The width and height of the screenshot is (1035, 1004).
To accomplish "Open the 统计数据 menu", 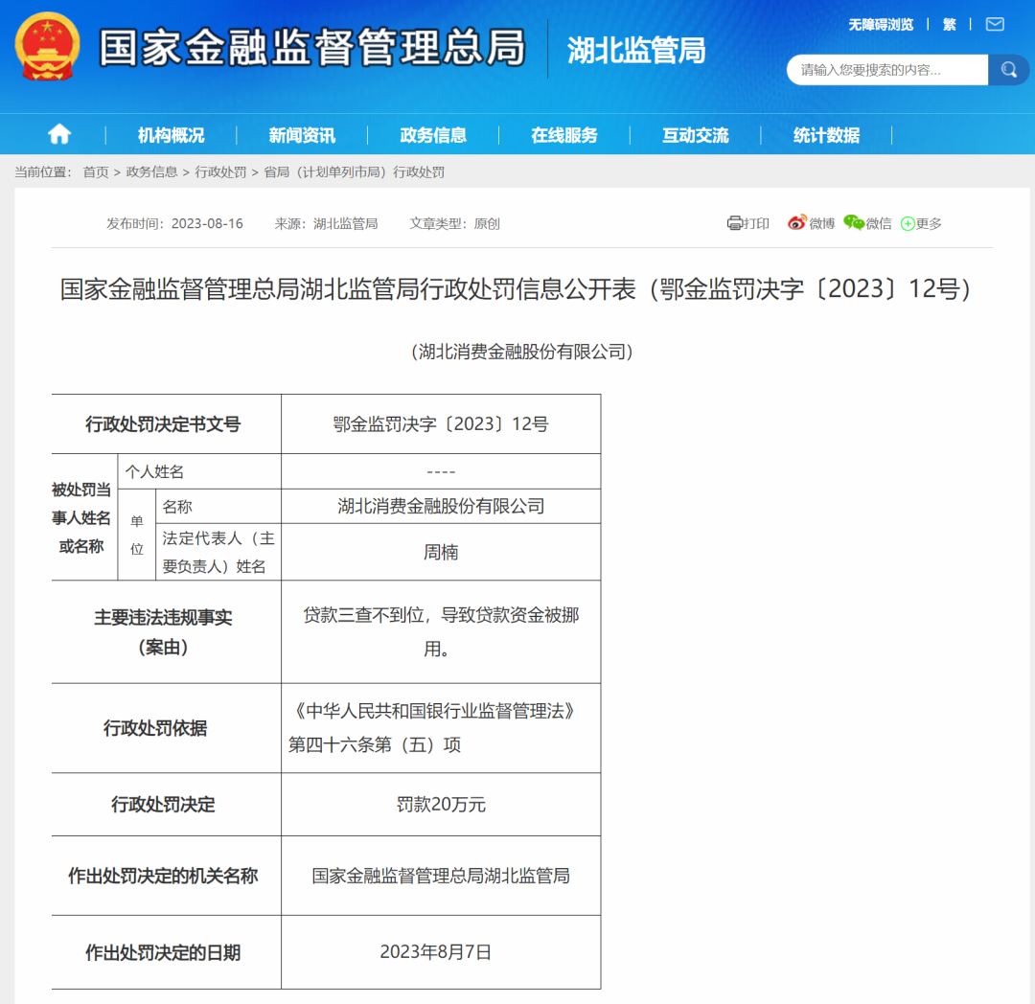I will (x=826, y=135).
